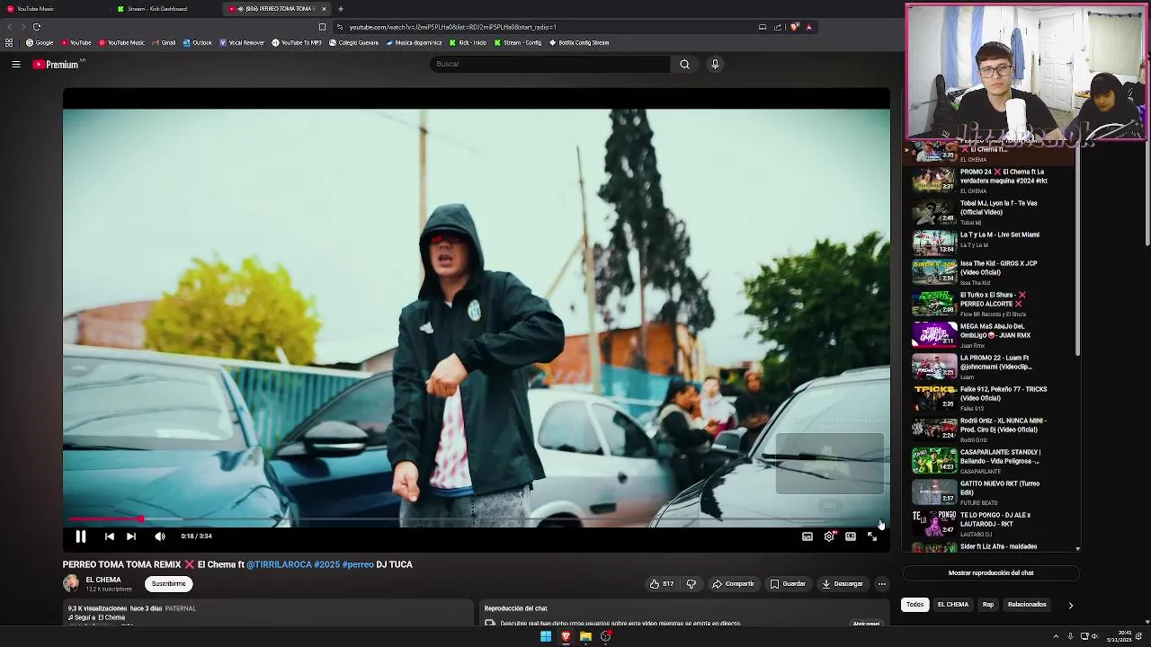Pause the video with the pause button
The width and height of the screenshot is (1151, 647).
pyautogui.click(x=80, y=536)
